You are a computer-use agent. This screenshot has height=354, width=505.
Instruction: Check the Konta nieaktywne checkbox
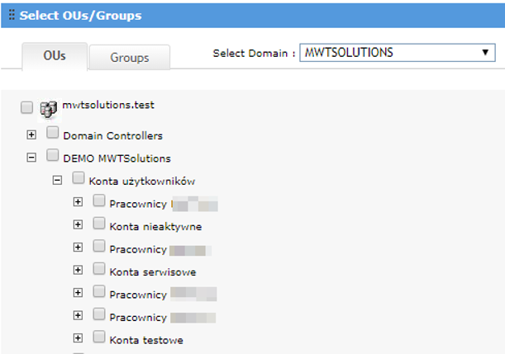99,223
